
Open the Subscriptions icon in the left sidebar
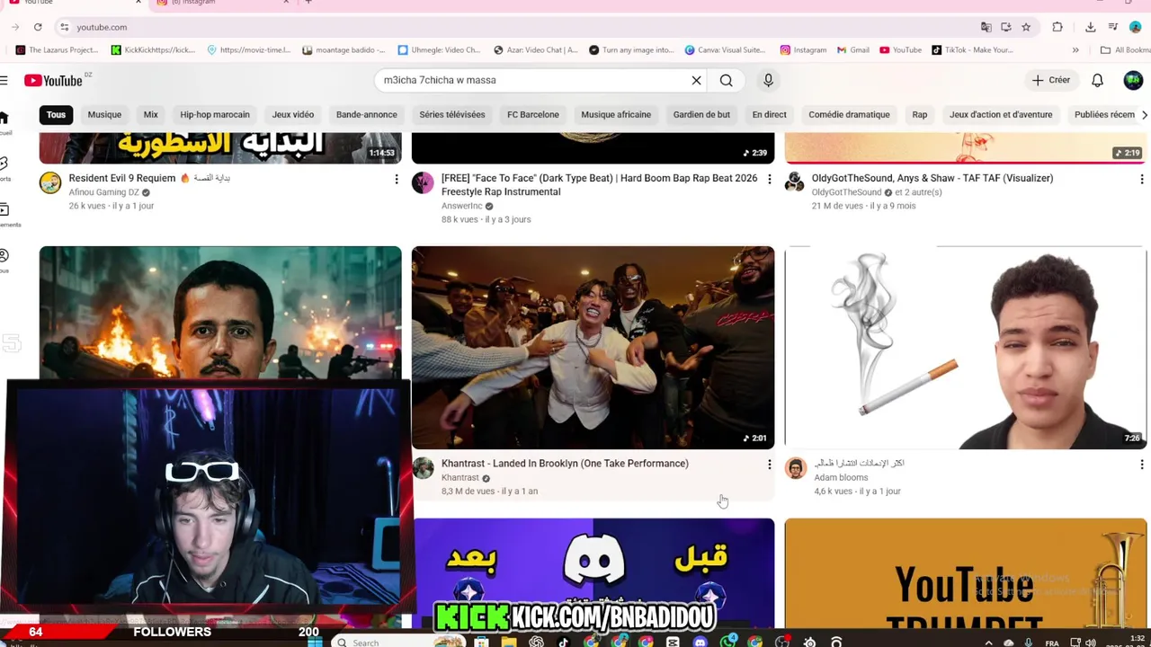4,209
